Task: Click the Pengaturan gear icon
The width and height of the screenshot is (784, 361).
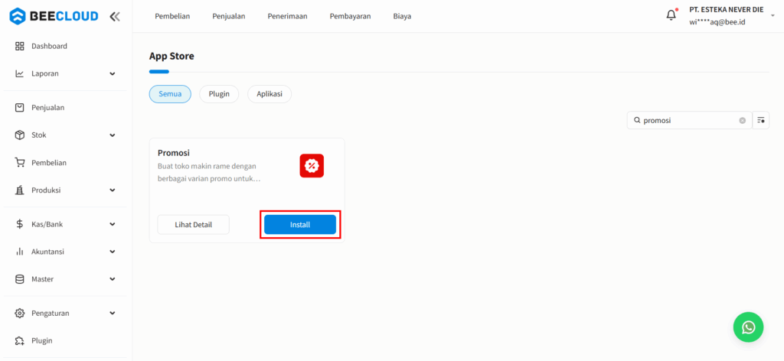Action: 19,313
